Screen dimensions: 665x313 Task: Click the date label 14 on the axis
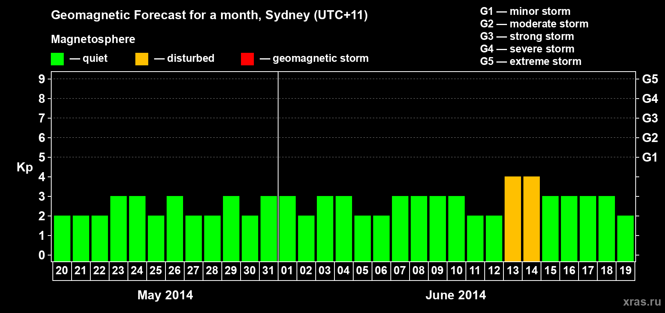(531, 270)
